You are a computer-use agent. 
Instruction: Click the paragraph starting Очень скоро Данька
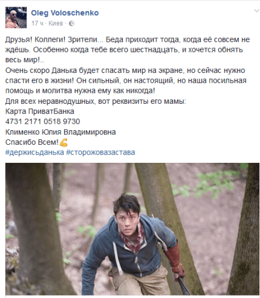pos(126,81)
